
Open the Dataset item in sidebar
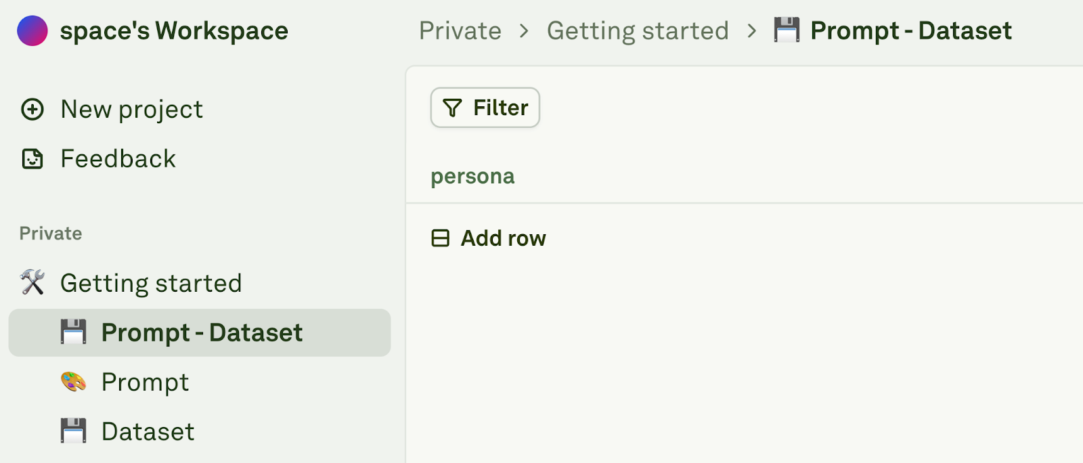[148, 431]
